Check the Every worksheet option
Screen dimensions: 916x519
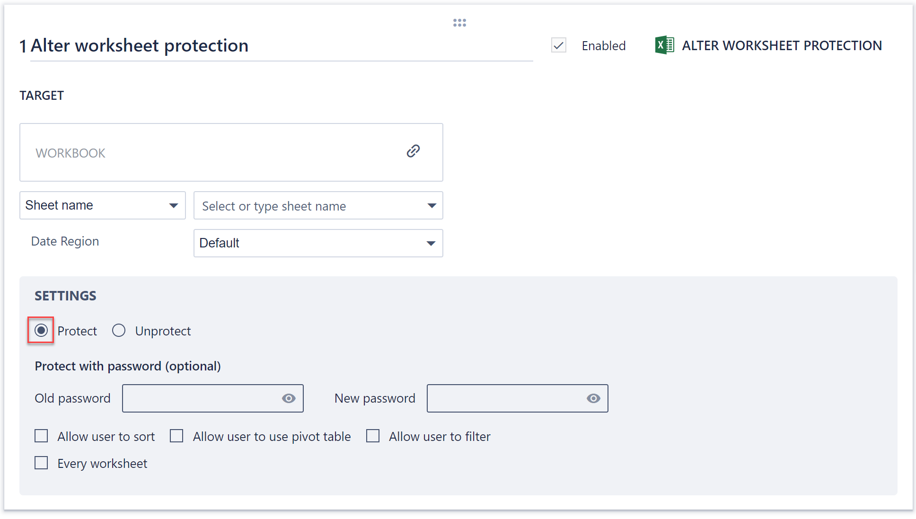41,463
